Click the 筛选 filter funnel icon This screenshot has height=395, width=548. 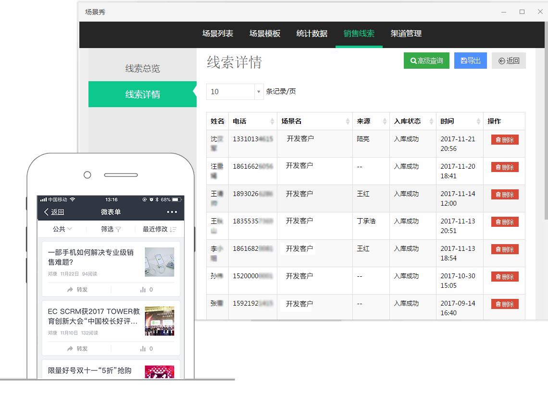(x=118, y=229)
